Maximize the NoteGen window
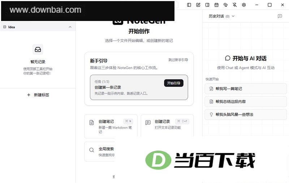This screenshot has width=289, height=183. [x=269, y=5]
